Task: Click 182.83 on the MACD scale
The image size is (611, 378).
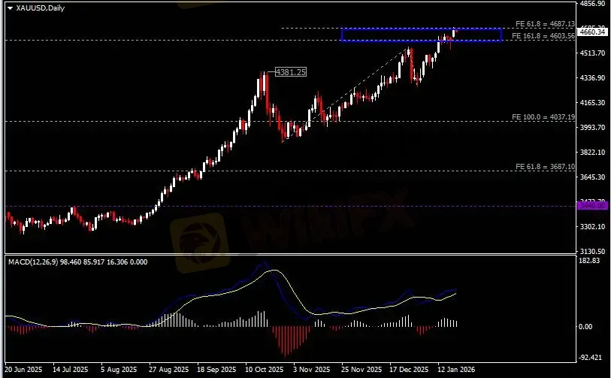Action: coord(589,261)
